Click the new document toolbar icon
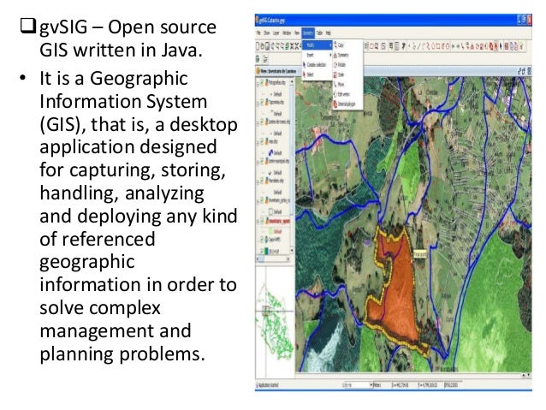 click(x=258, y=46)
